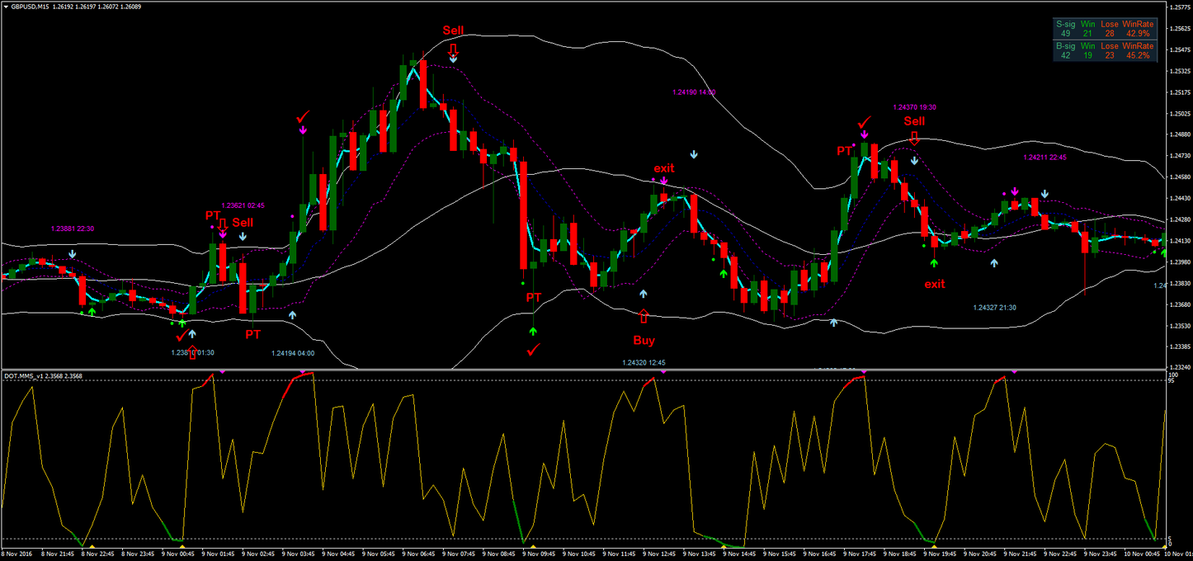Select the green up arrow beneath the PT label
Image resolution: width=1193 pixels, height=561 pixels.
pos(533,330)
